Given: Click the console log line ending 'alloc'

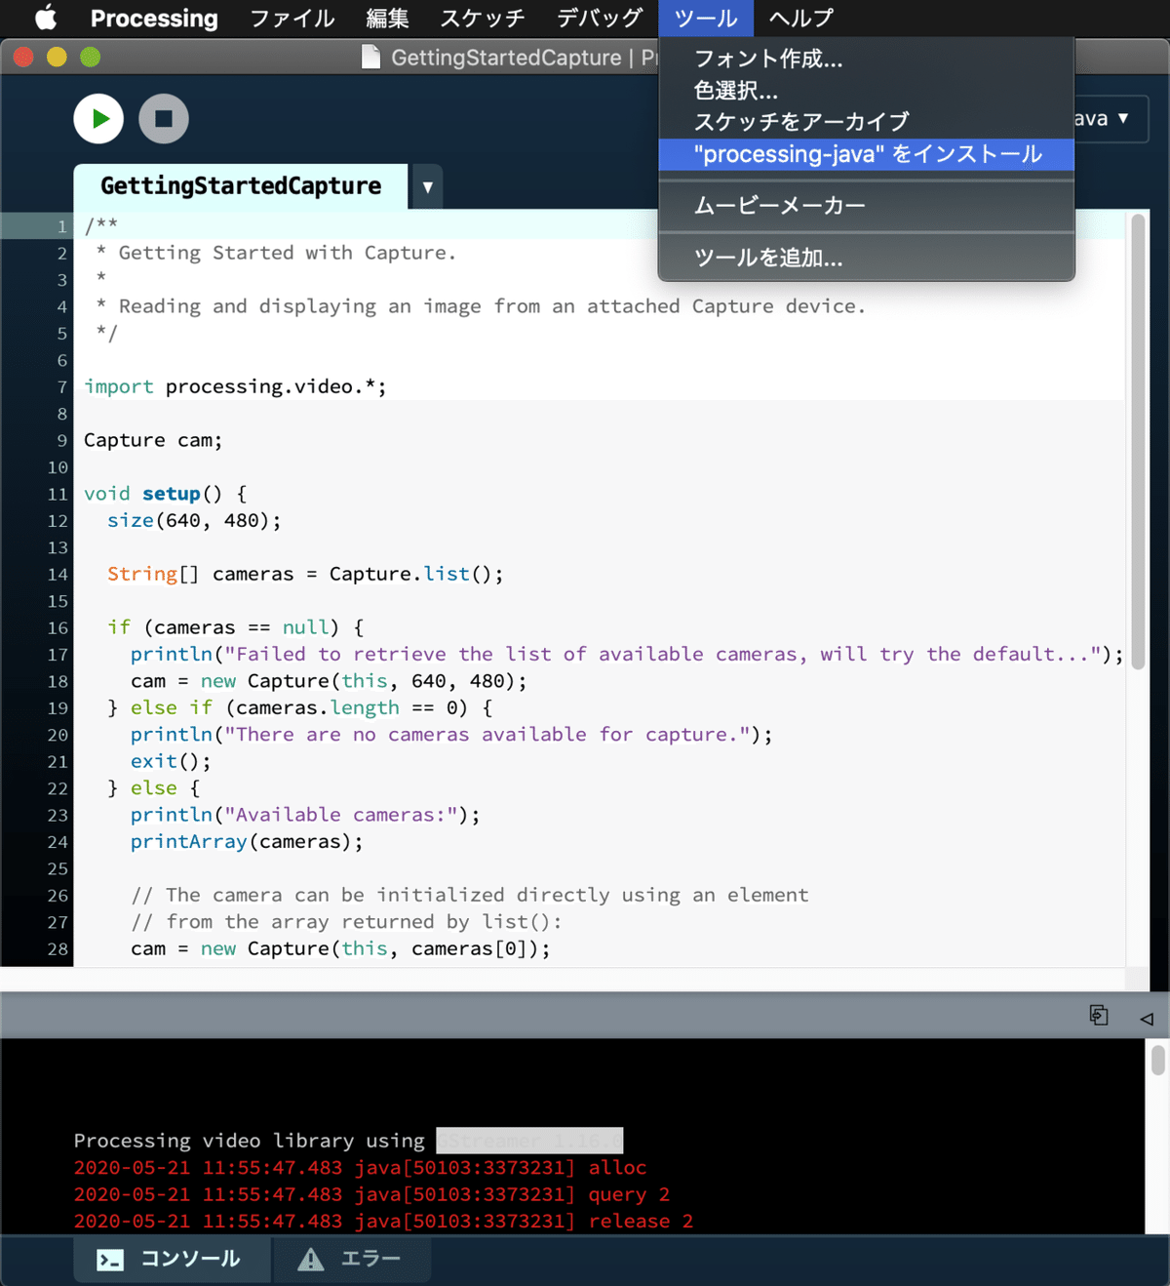Looking at the screenshot, I should pyautogui.click(x=360, y=1168).
